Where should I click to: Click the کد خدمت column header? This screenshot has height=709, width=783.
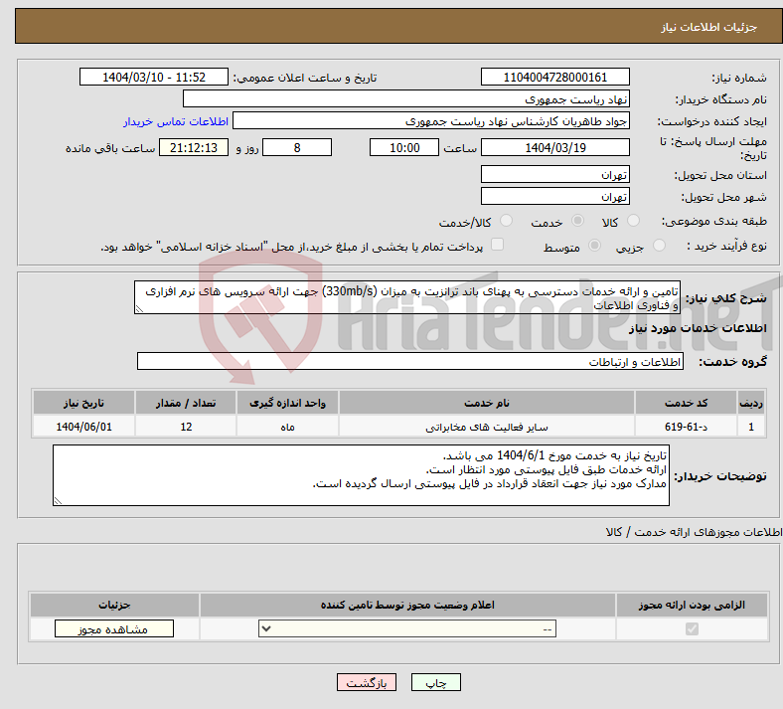687,403
